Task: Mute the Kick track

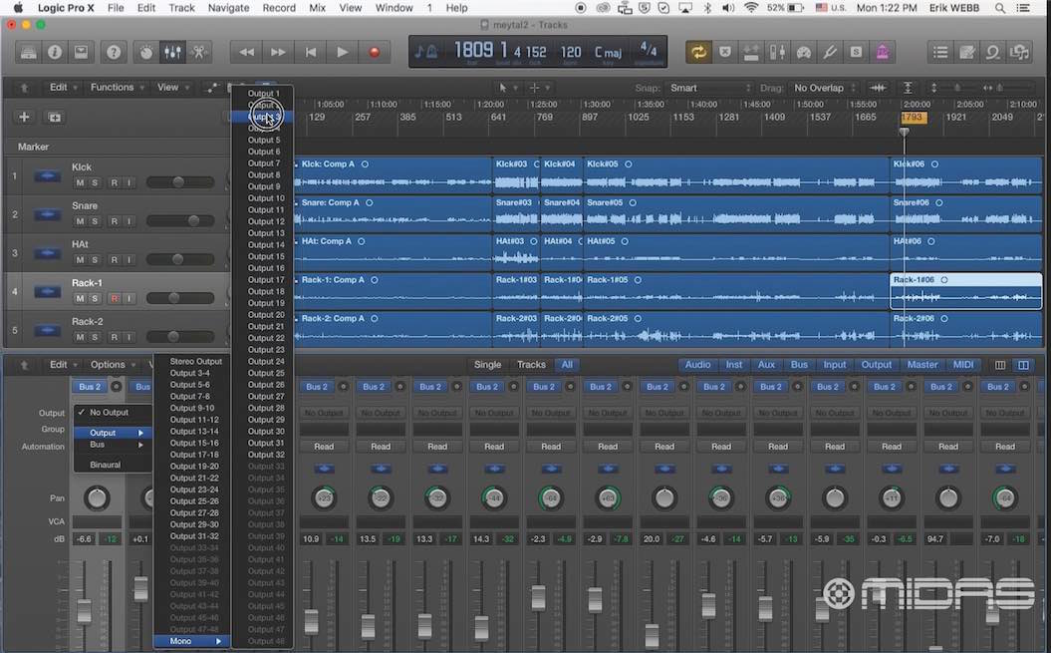Action: click(x=80, y=182)
